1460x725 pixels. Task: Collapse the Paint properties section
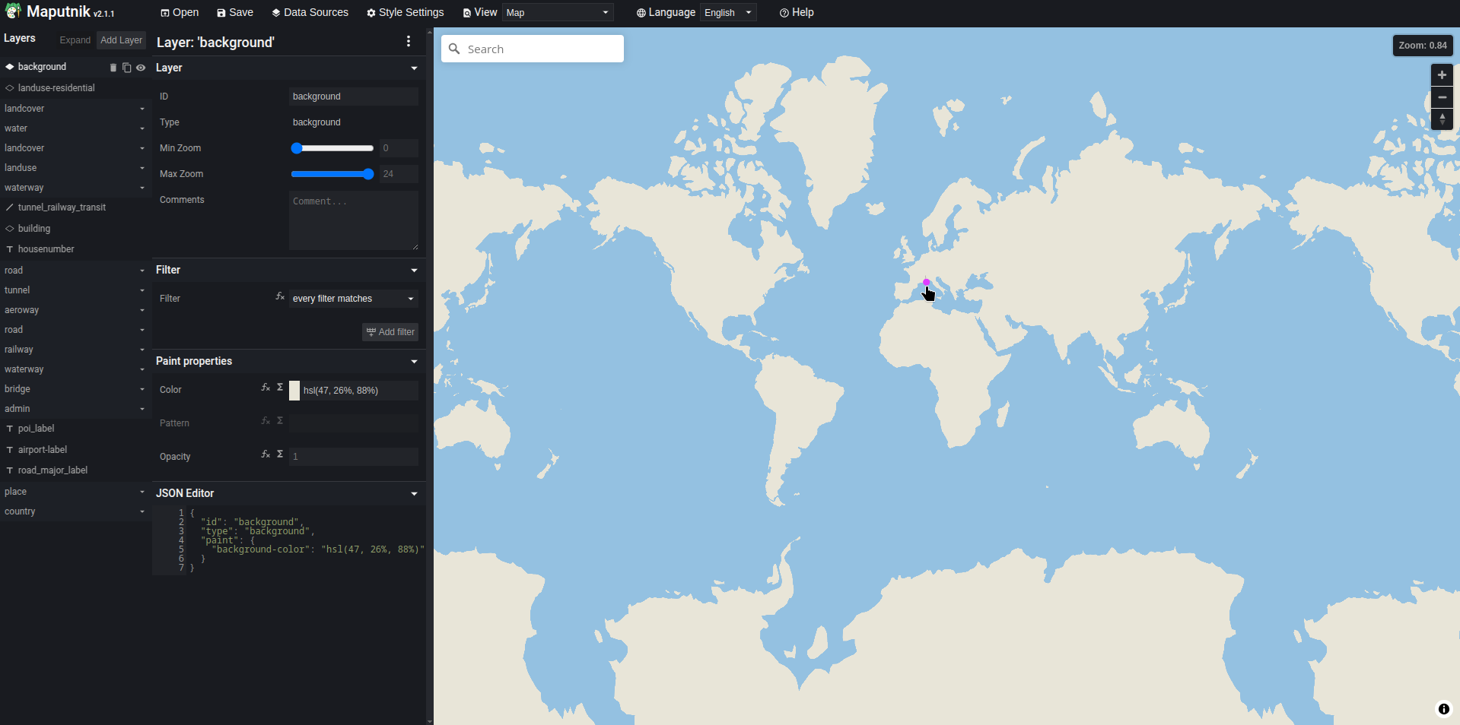click(413, 362)
